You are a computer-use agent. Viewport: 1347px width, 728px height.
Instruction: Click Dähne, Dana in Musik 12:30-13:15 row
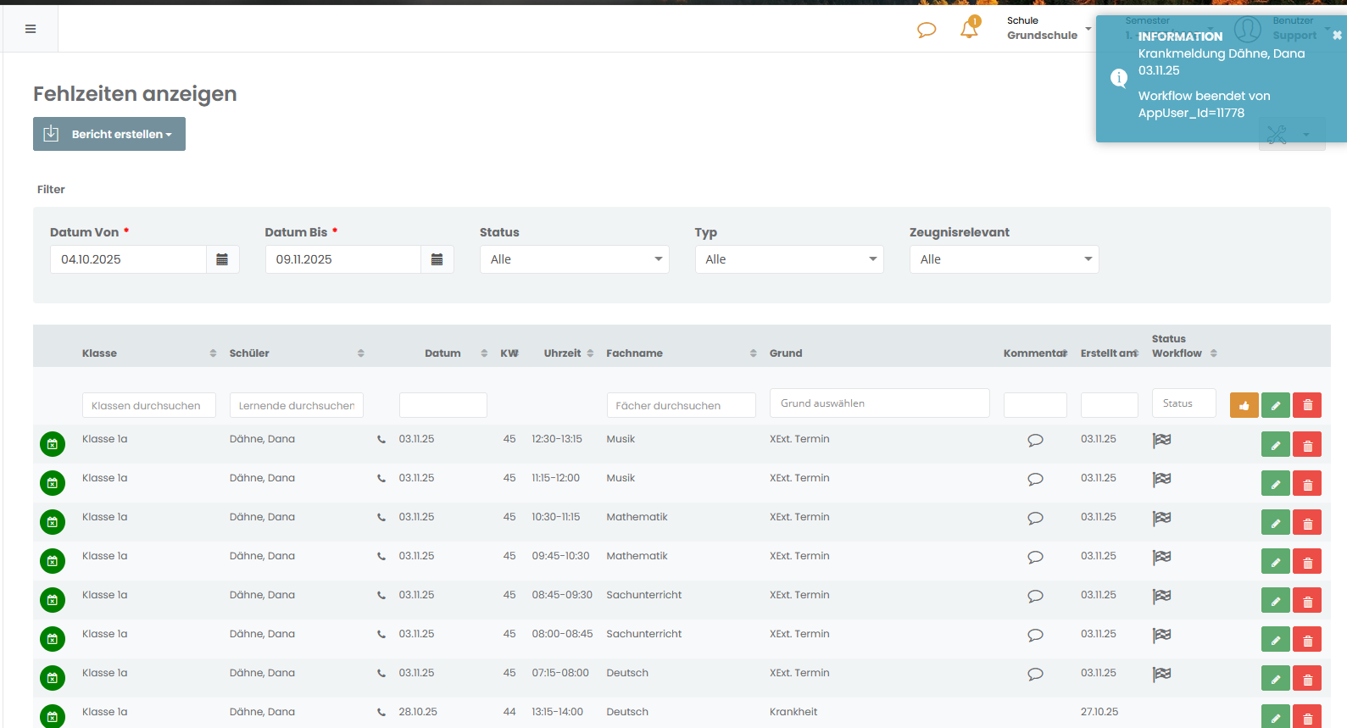[x=262, y=439]
